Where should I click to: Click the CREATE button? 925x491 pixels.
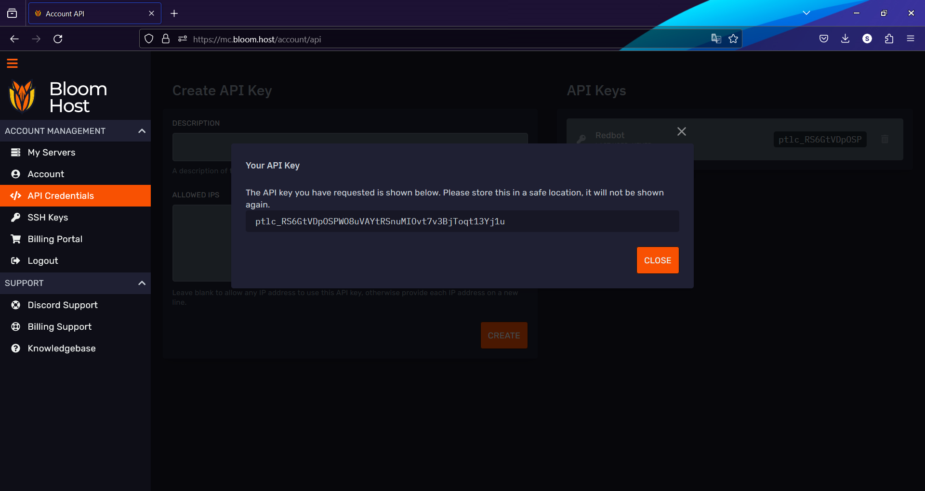point(504,336)
